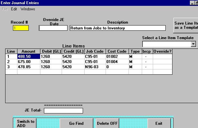The image size is (198, 128).
Task: Click cost code 01002
Action: click(x=117, y=57)
